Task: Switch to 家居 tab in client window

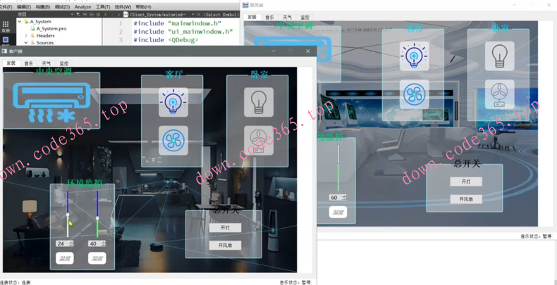Action: point(11,63)
